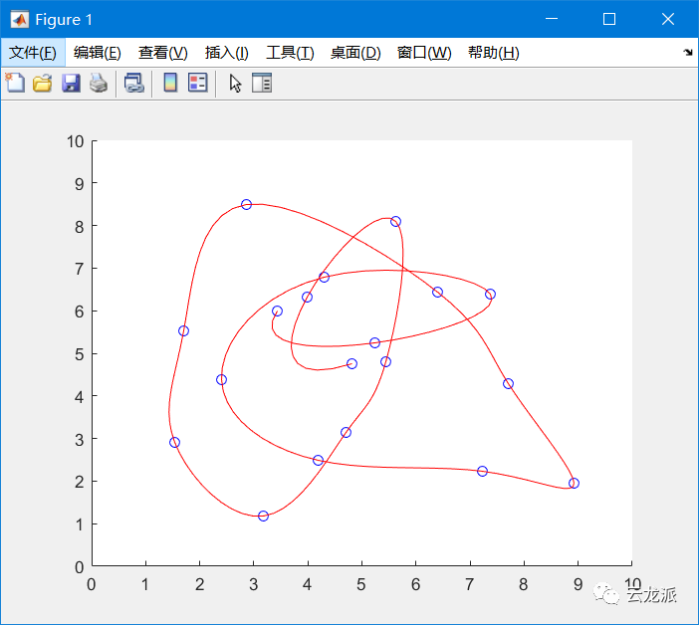The height and width of the screenshot is (625, 699).
Task: Open the 插入(I) menu
Action: [x=226, y=53]
